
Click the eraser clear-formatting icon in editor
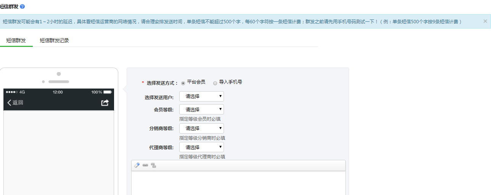point(137,165)
